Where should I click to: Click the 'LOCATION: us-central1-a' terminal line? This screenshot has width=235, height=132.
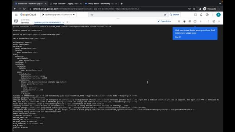coord(25,115)
